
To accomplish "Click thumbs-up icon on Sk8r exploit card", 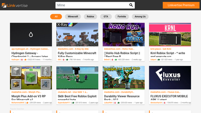I will point(73,103).
